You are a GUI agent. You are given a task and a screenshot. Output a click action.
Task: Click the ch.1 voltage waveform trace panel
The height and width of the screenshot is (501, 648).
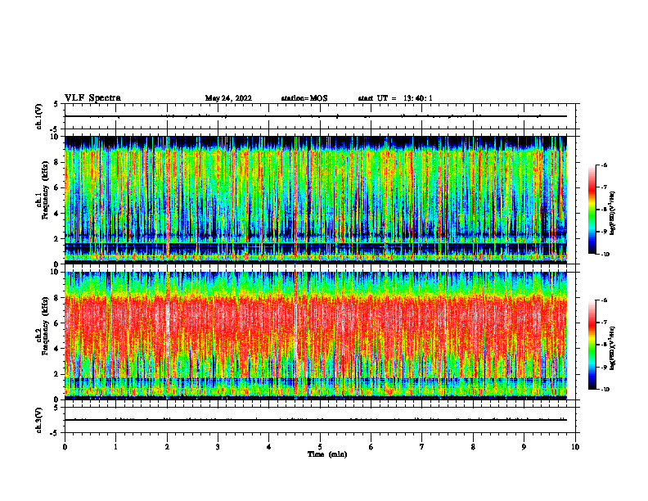click(320, 116)
